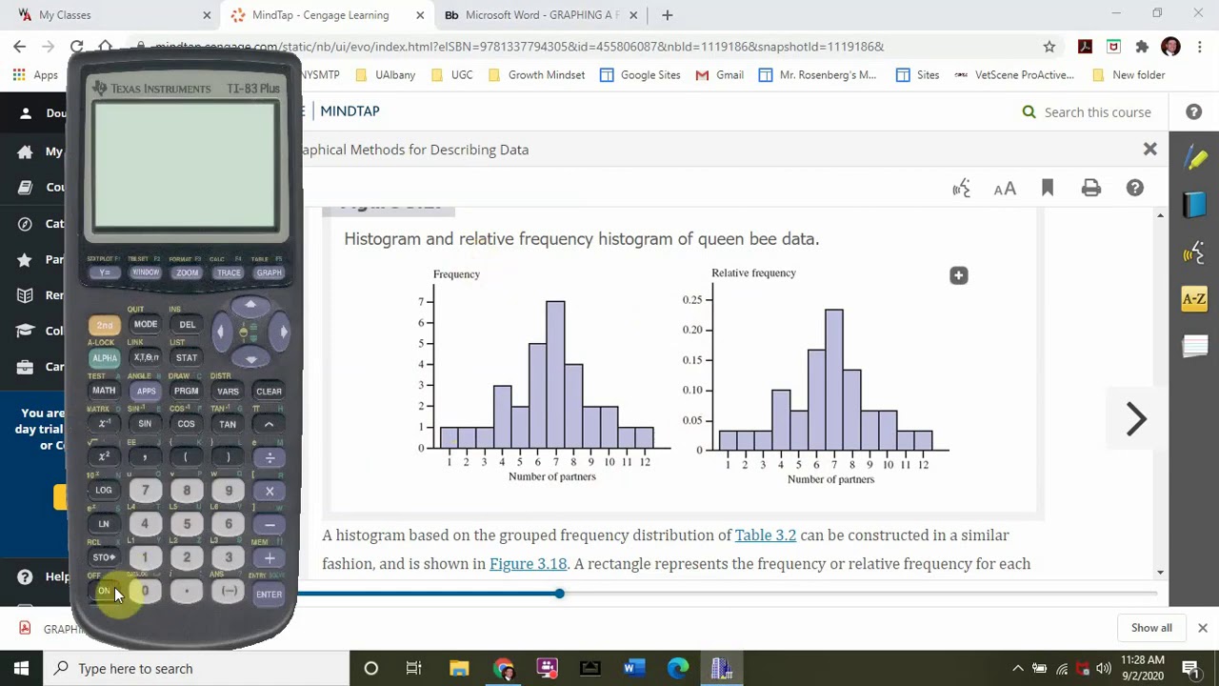
Task: Click the calculator VARS key
Action: (x=228, y=392)
